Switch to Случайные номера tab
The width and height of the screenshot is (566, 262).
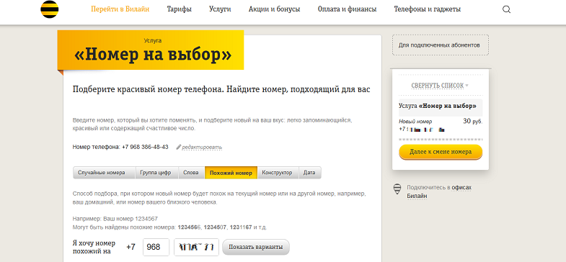tap(104, 173)
